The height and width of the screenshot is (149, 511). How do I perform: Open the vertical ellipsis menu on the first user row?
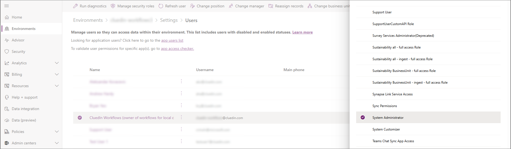pos(181,81)
